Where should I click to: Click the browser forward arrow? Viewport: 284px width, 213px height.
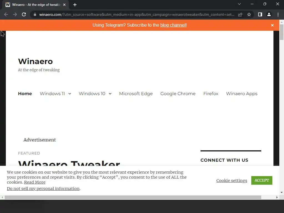point(15,14)
